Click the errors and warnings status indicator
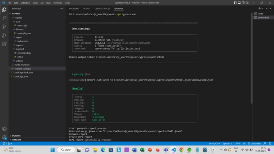Viewport: 274px width, 154px height. tap(7, 143)
